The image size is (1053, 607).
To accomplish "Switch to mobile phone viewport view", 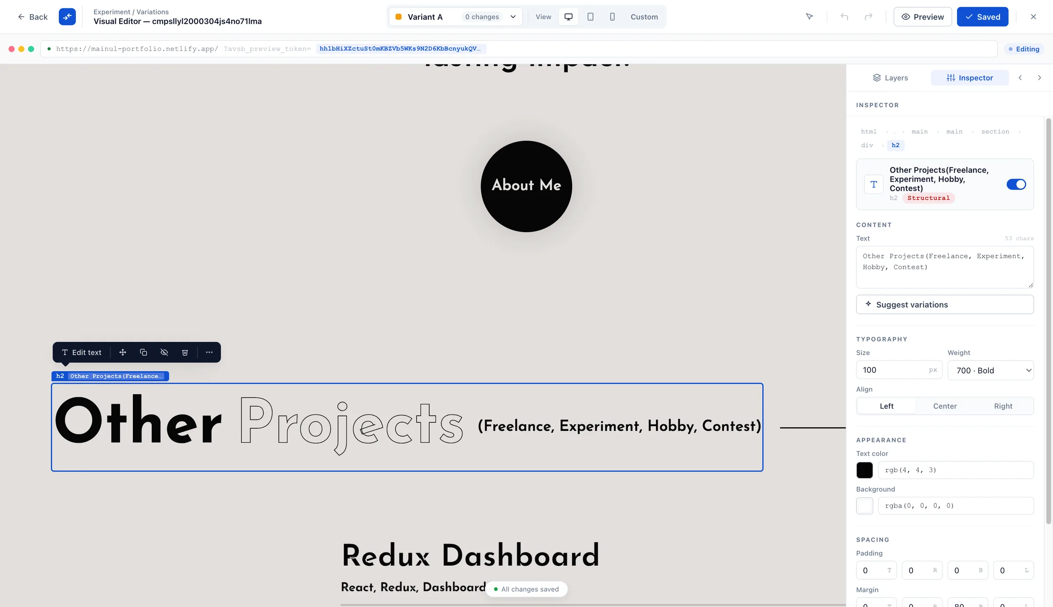I will [612, 17].
